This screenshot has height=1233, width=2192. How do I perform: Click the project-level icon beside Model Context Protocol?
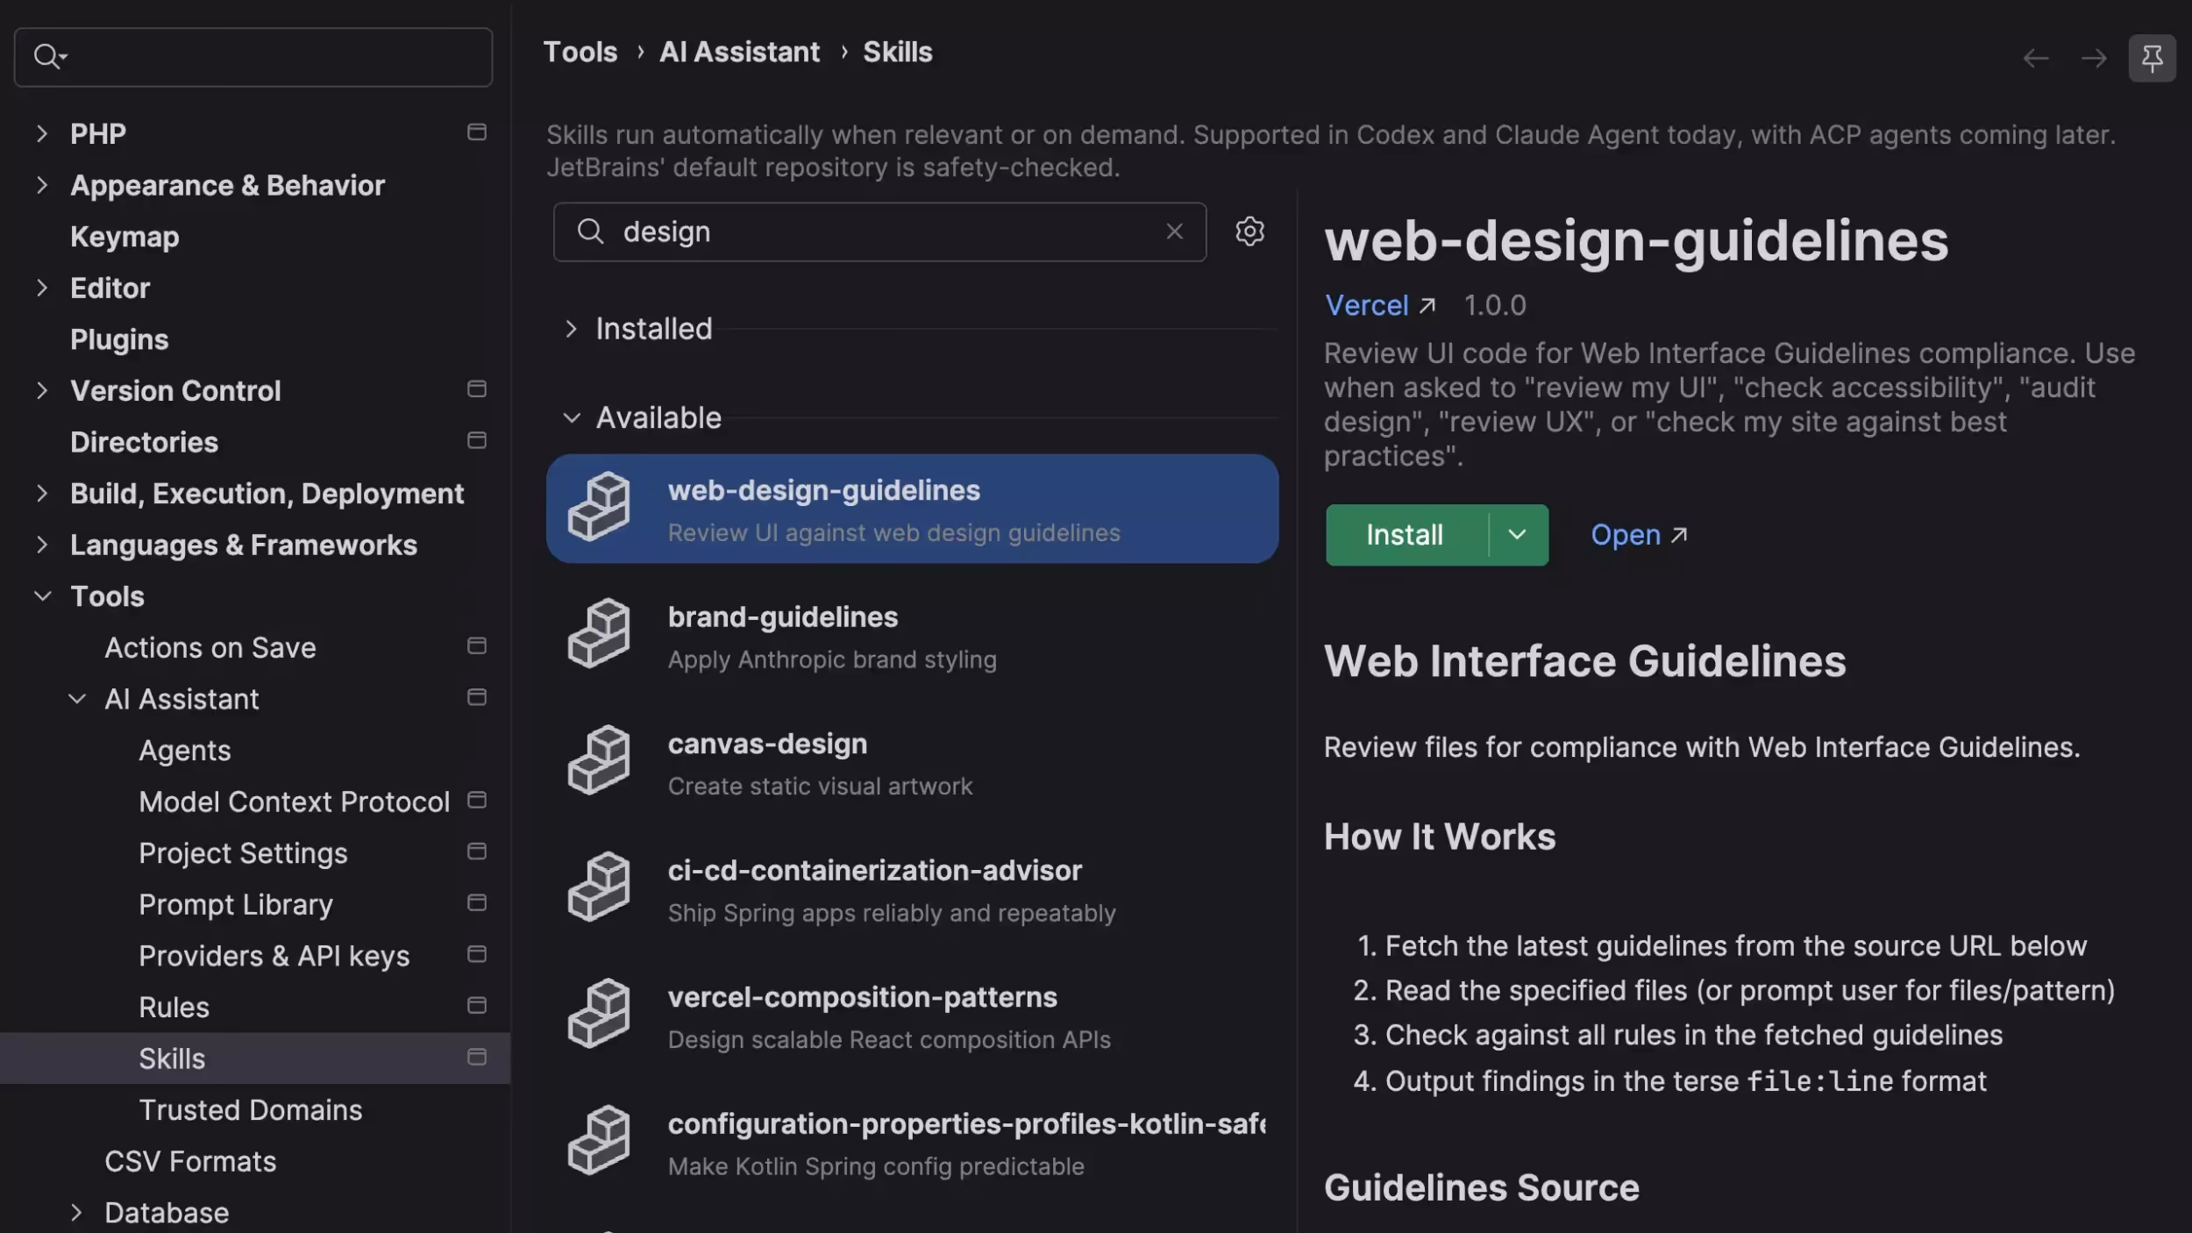pos(477,800)
